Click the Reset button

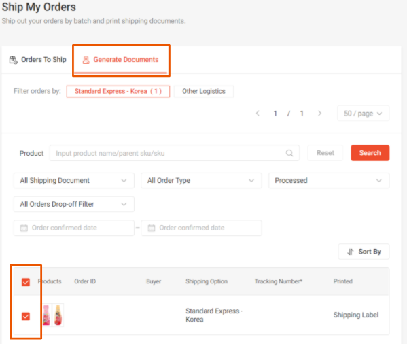click(x=325, y=153)
